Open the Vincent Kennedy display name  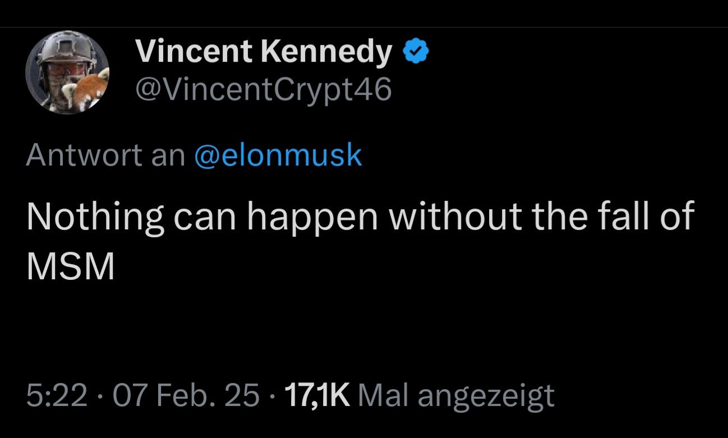tap(264, 52)
